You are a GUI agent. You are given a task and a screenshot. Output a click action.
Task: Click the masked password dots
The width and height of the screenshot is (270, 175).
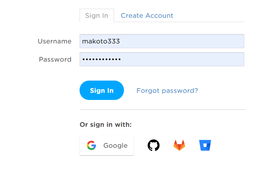[101, 59]
